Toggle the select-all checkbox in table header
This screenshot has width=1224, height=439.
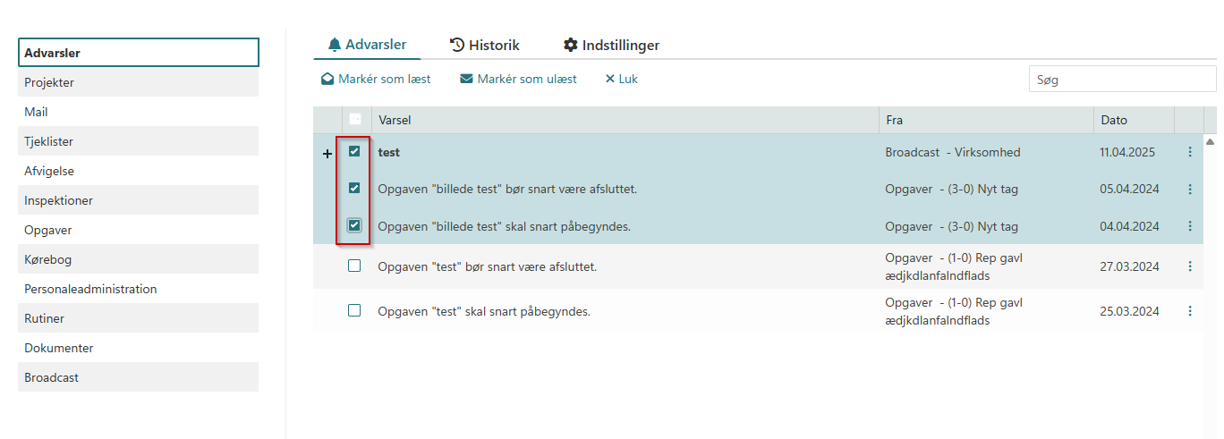click(354, 119)
